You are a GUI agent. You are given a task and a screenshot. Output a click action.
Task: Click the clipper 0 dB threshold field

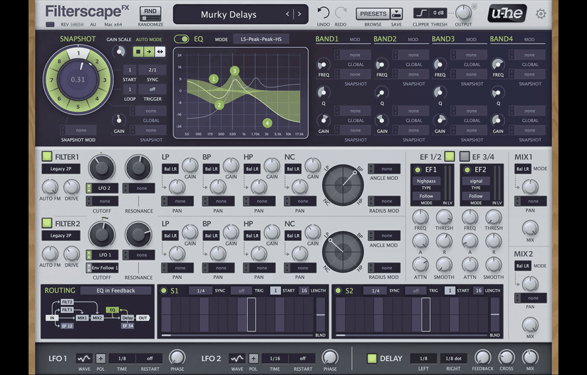tap(438, 13)
